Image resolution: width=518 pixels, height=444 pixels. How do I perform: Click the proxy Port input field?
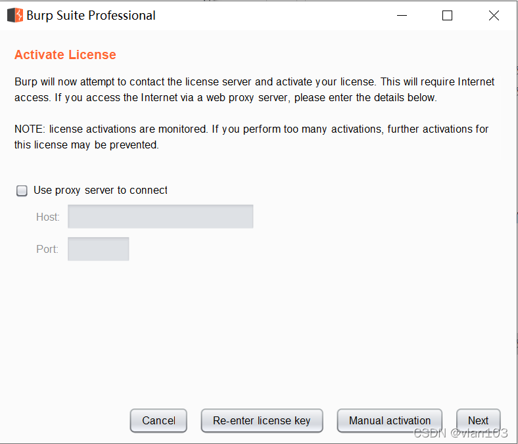pos(99,249)
